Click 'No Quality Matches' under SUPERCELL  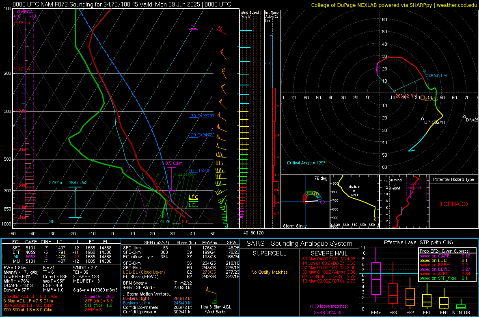coord(270,272)
